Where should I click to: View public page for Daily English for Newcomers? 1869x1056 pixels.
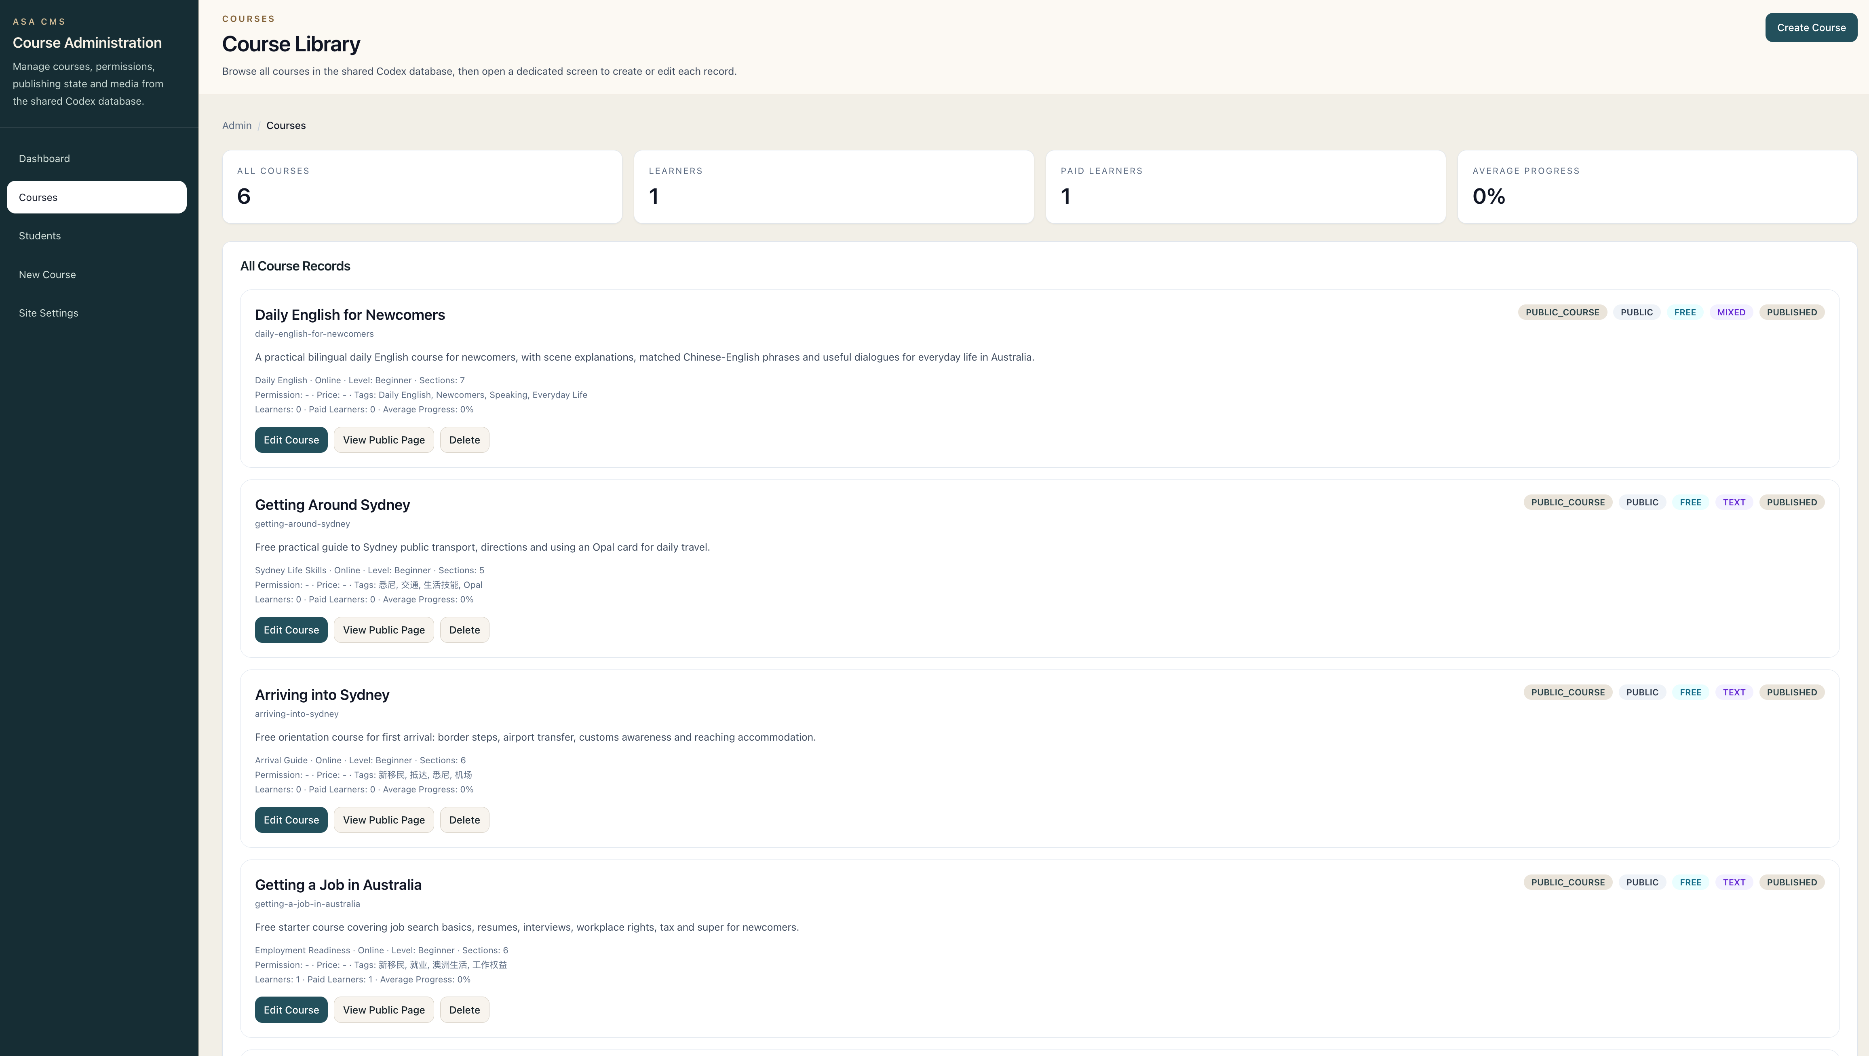pos(383,439)
